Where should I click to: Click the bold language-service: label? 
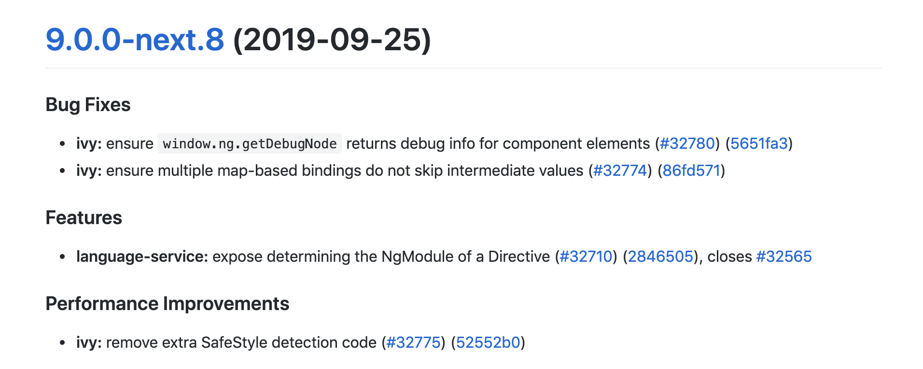(142, 256)
